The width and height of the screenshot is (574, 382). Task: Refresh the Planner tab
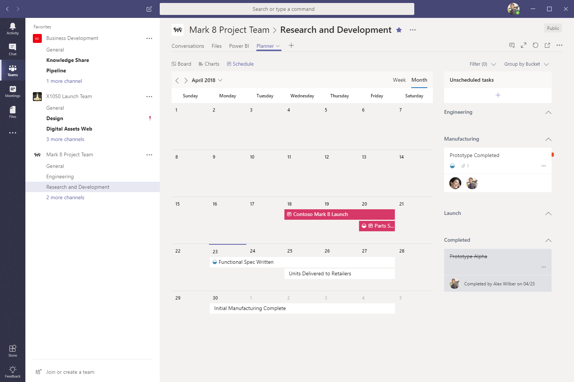536,45
